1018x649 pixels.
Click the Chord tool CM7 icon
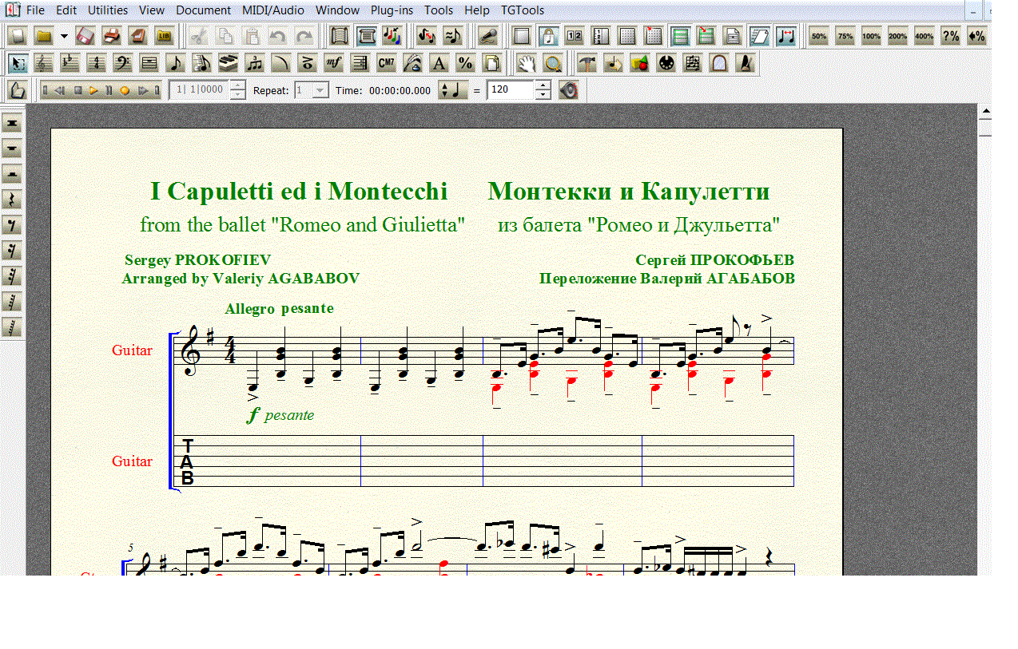click(386, 63)
